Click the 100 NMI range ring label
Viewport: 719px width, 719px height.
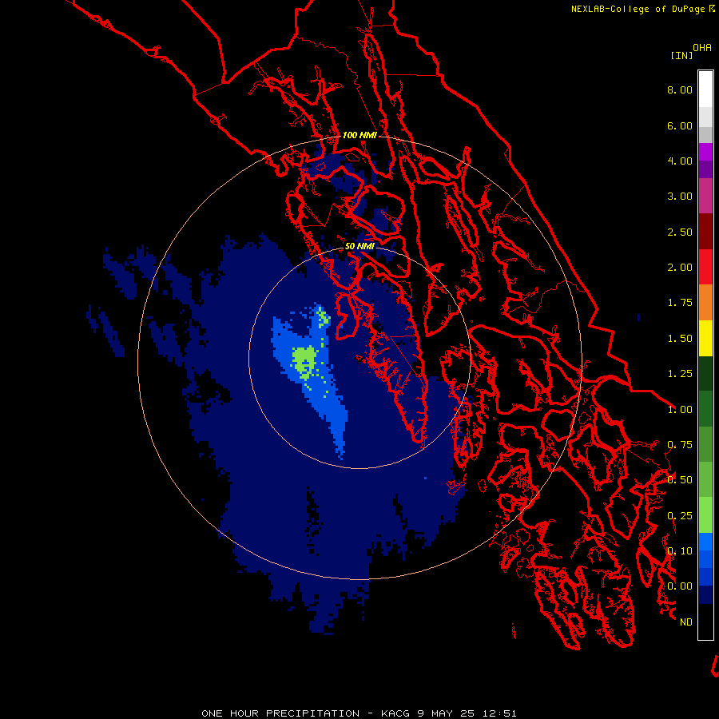coord(359,135)
